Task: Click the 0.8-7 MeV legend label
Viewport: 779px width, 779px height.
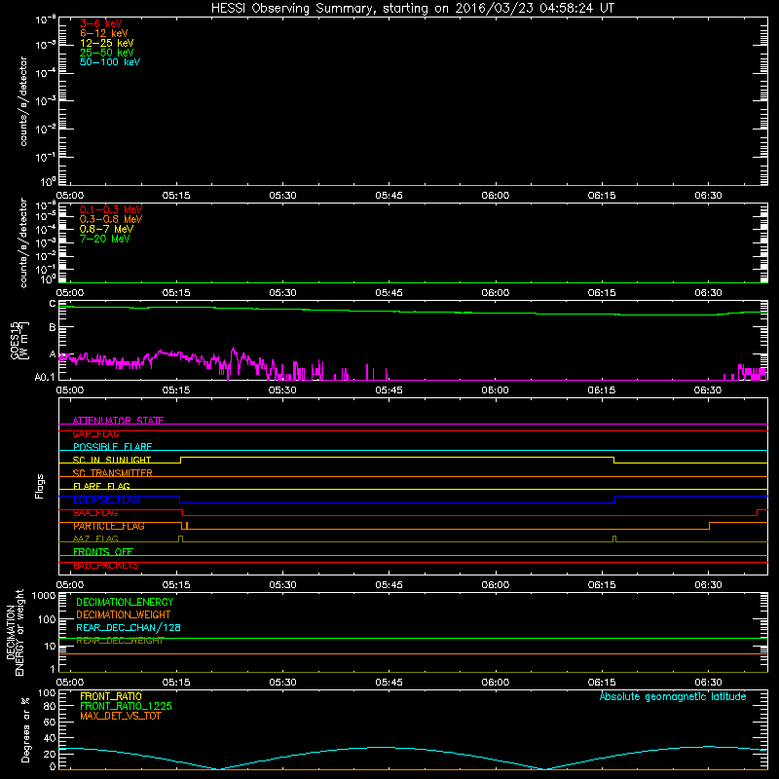Action: pyautogui.click(x=106, y=229)
